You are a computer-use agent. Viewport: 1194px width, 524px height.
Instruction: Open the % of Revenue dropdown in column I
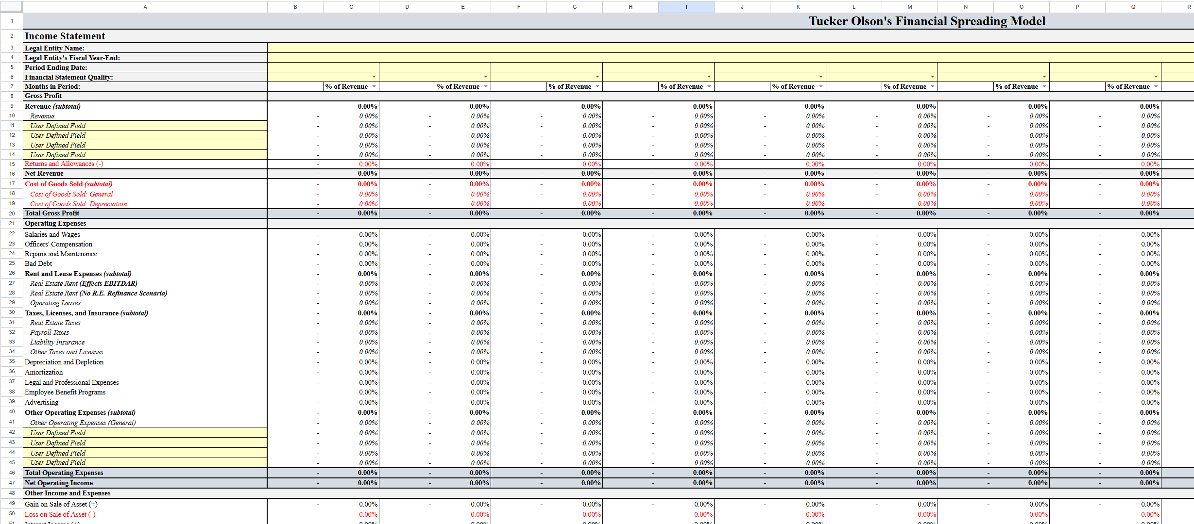(x=709, y=86)
